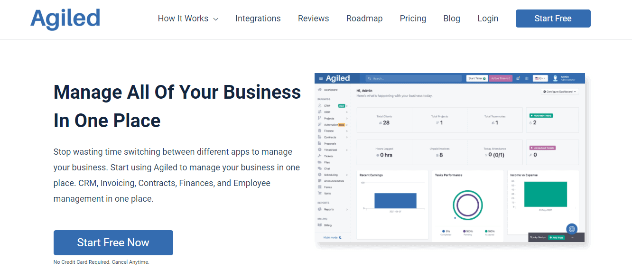
Task: Click the No Credit Card Required text
Action: point(102,262)
